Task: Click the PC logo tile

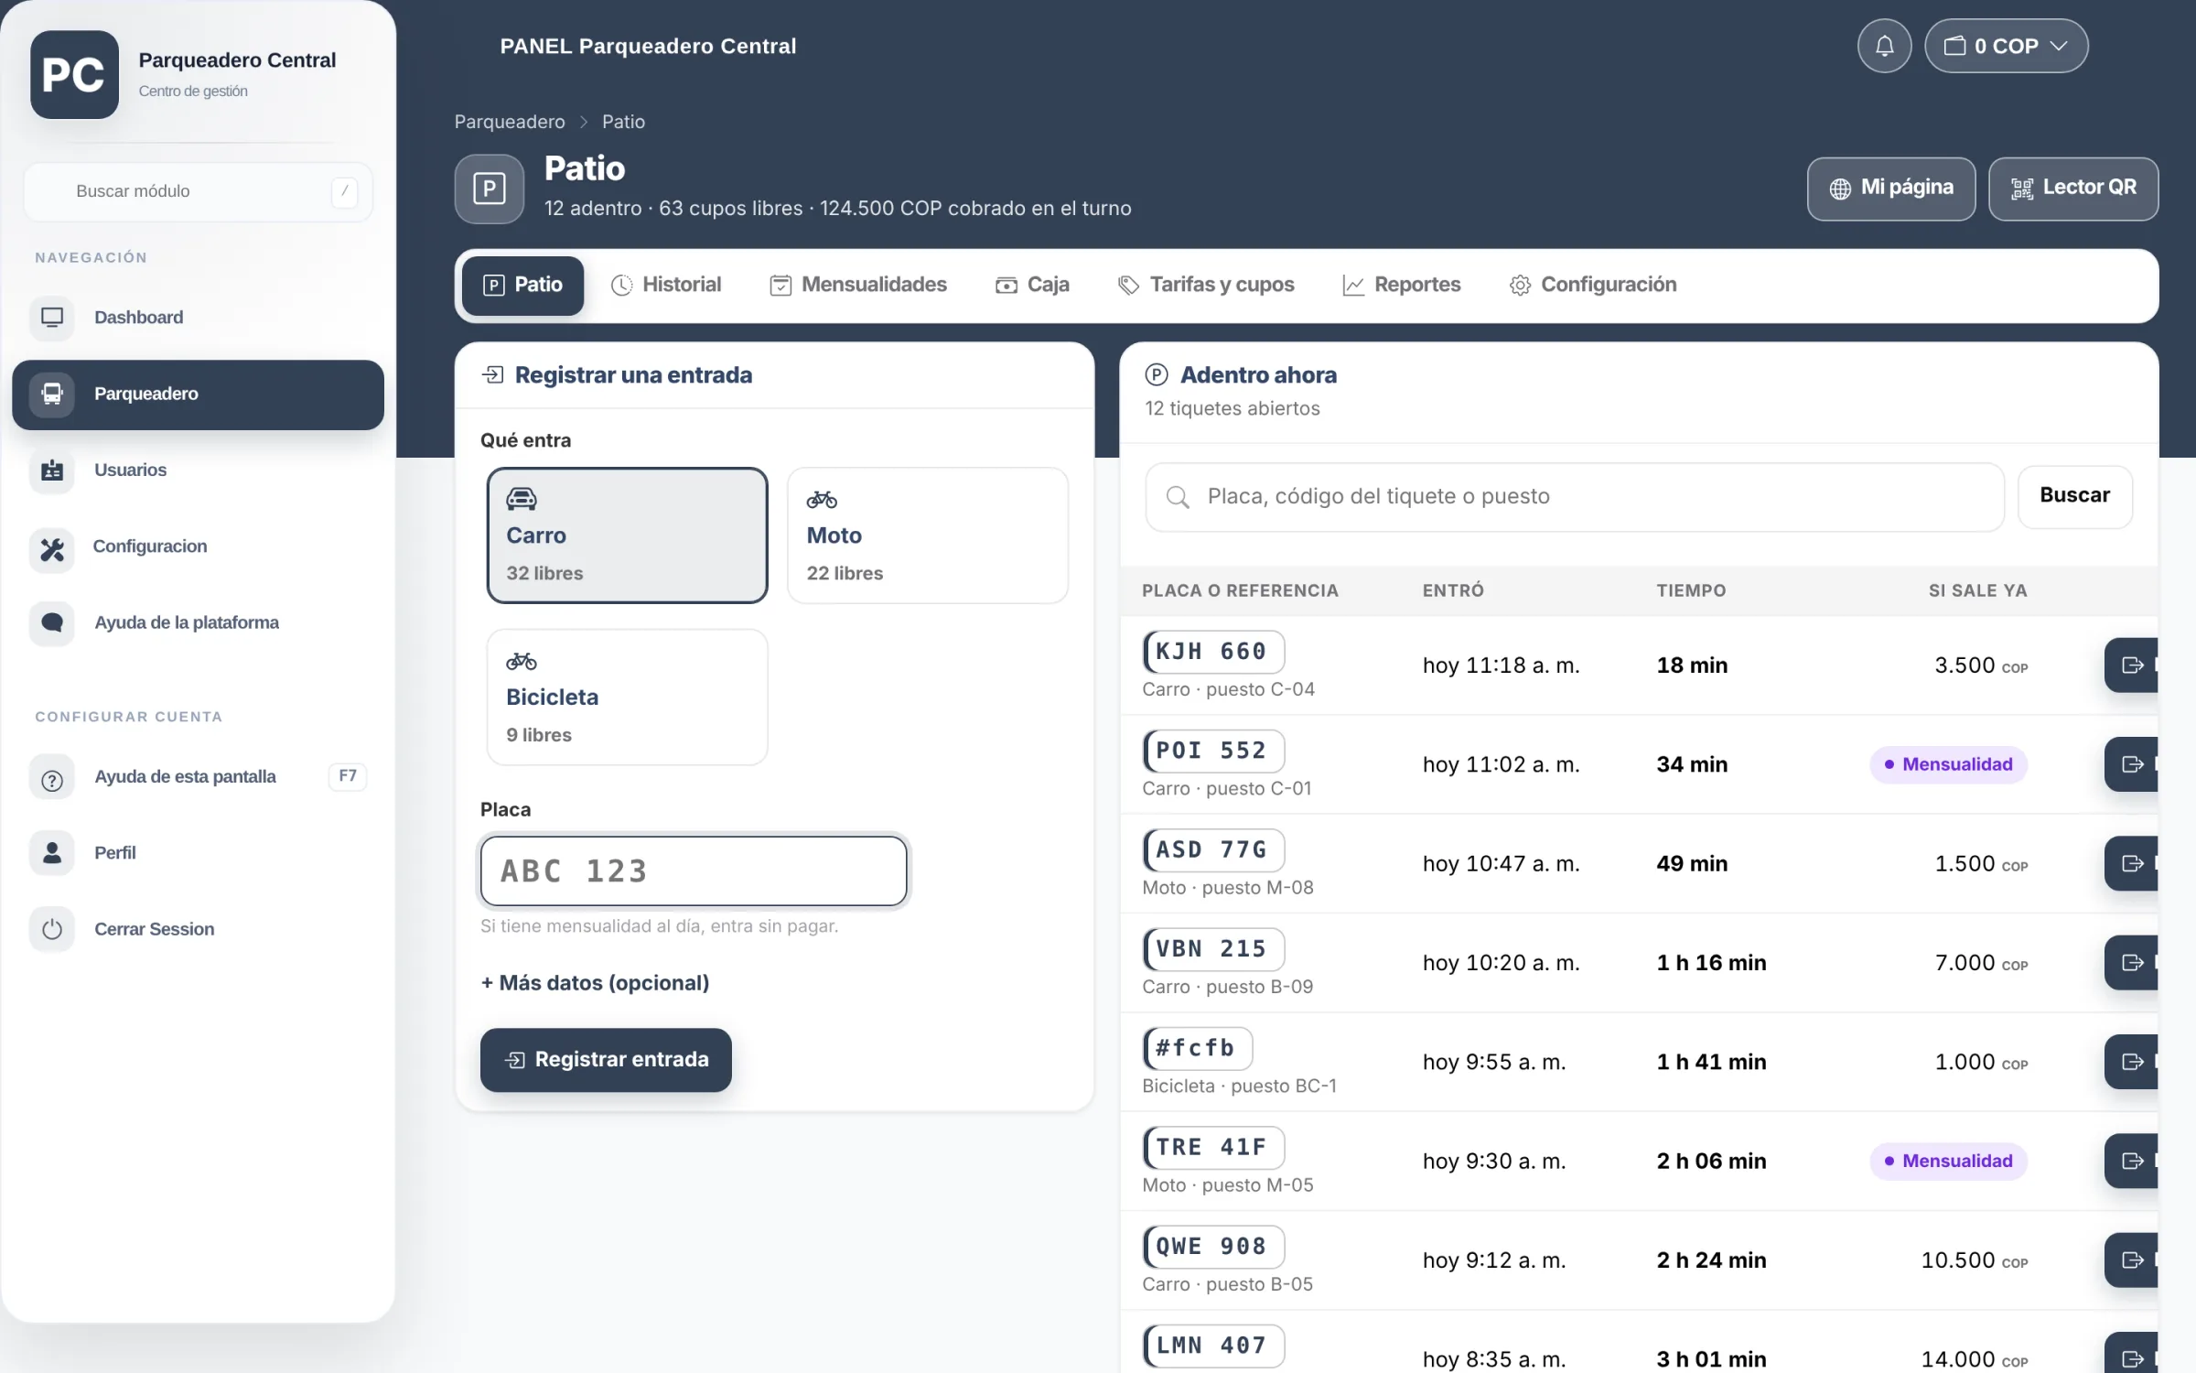Action: [x=74, y=75]
